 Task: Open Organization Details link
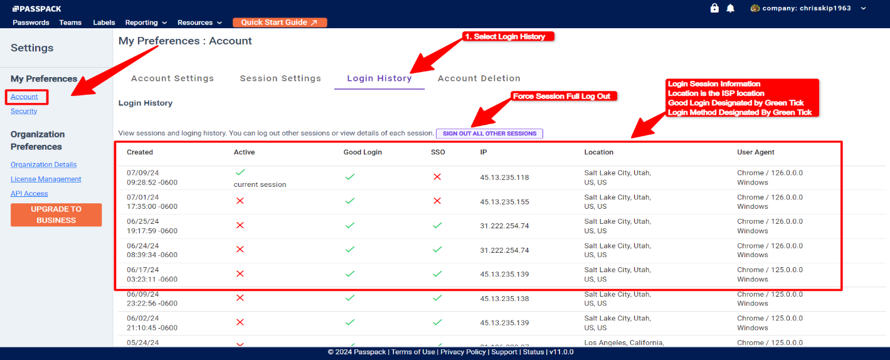(x=44, y=164)
